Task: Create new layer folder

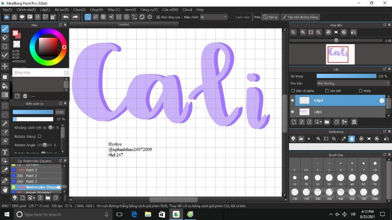Action: pyautogui.click(x=327, y=122)
